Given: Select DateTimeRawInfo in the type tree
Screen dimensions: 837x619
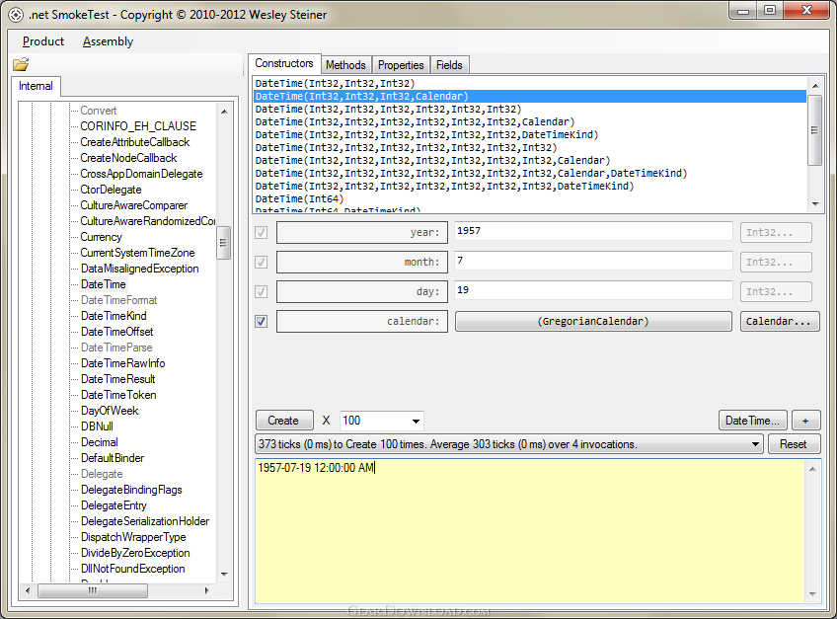Looking at the screenshot, I should [x=122, y=363].
